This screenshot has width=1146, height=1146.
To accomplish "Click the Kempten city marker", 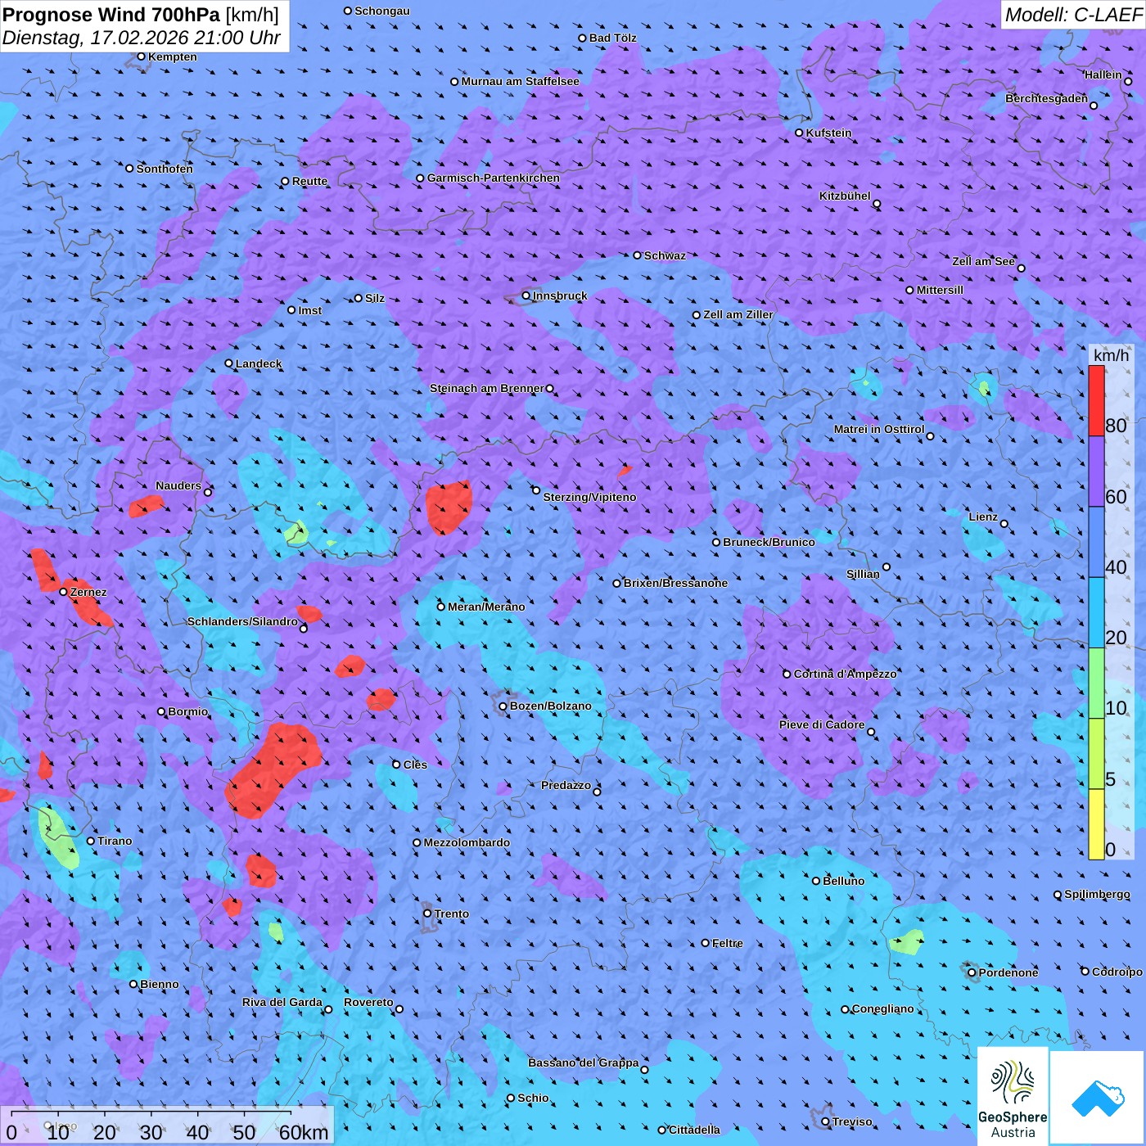I will point(141,56).
